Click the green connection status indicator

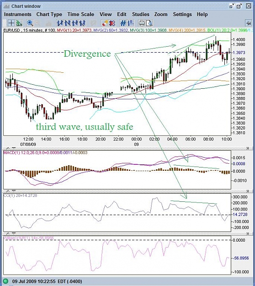[6, 281]
